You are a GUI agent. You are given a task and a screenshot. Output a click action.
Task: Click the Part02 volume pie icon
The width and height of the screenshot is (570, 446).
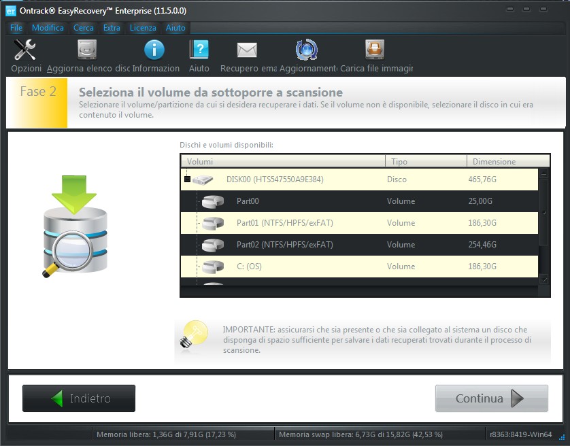pyautogui.click(x=213, y=245)
